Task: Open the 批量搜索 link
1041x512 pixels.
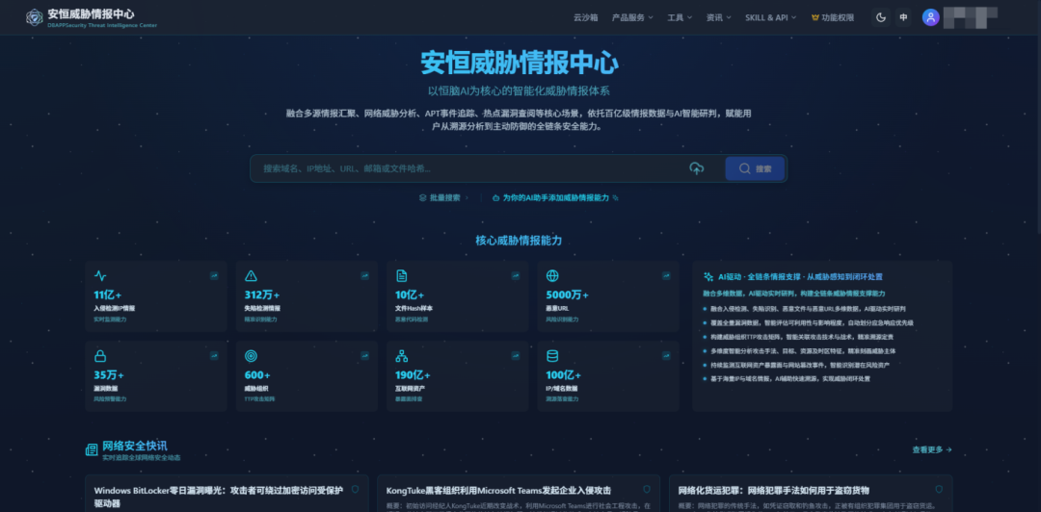Action: pyautogui.click(x=442, y=197)
